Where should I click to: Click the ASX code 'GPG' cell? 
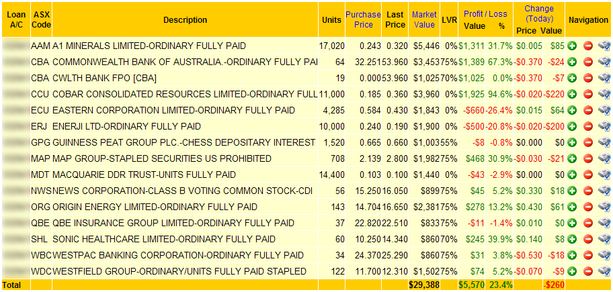(40, 142)
